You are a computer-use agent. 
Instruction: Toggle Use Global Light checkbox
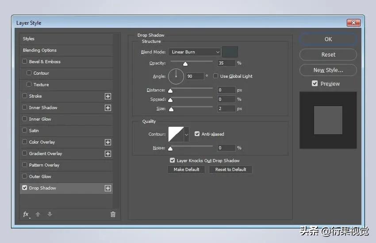coord(215,76)
